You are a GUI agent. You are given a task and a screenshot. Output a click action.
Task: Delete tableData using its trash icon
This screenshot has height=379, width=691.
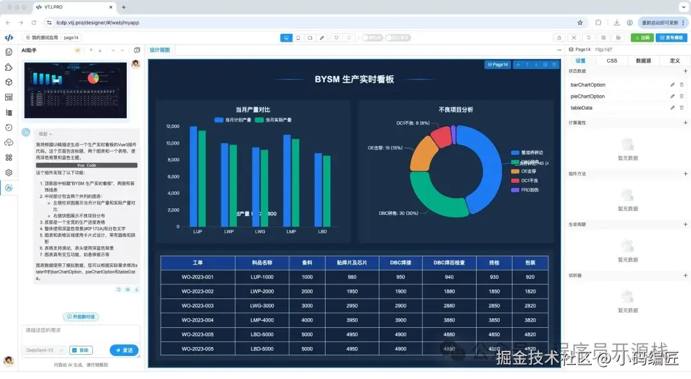click(681, 107)
